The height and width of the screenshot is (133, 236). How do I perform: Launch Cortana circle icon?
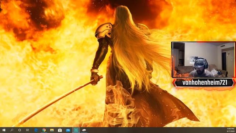(20, 130)
